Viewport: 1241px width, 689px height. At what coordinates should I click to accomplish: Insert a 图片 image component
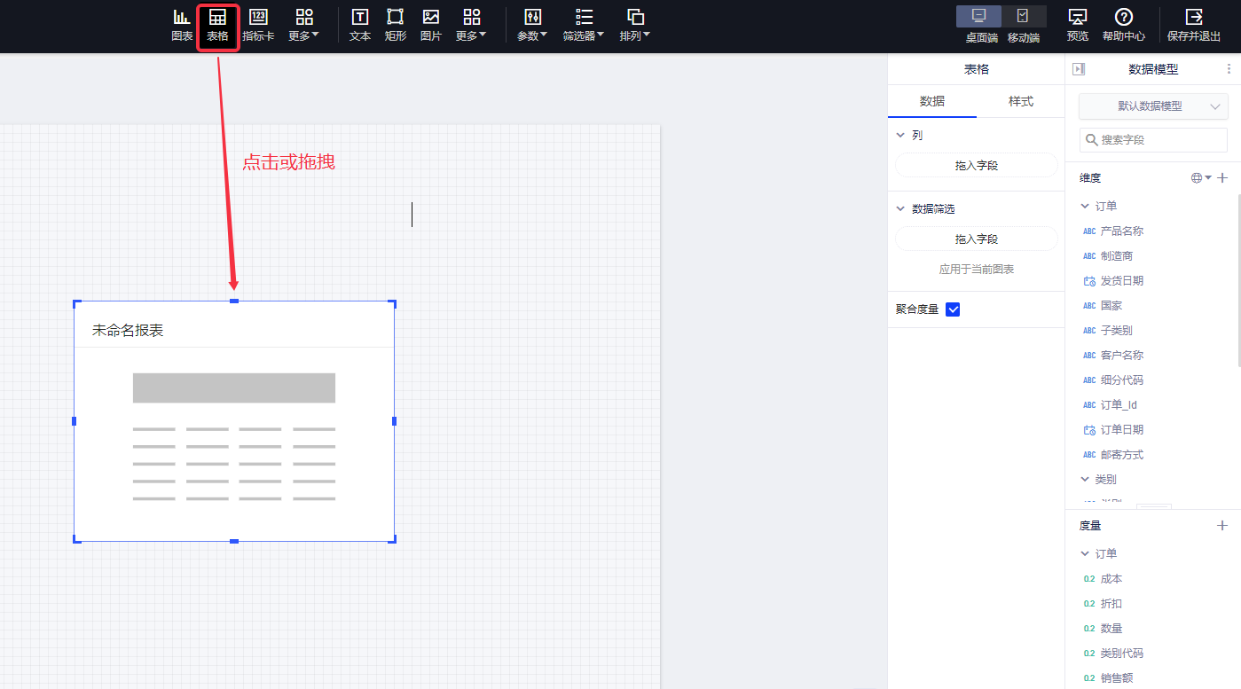(x=431, y=25)
